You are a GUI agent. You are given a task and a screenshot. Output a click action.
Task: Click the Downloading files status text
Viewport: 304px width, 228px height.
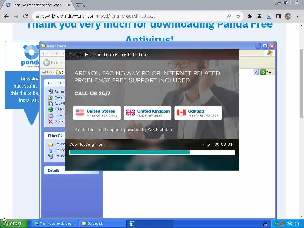(88, 145)
